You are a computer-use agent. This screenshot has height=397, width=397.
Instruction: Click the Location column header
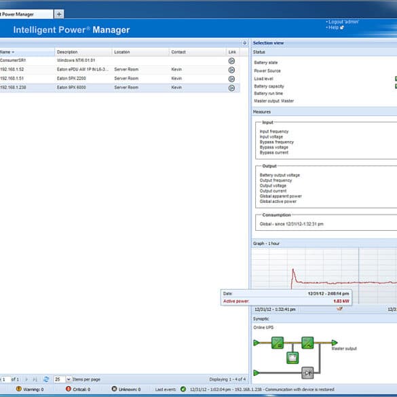click(x=140, y=52)
